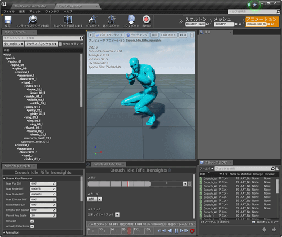Image resolution: width=282 pixels, height=237 pixels.
Task: Toggle the Actually Filter Linear checkbox
Action: click(x=32, y=226)
